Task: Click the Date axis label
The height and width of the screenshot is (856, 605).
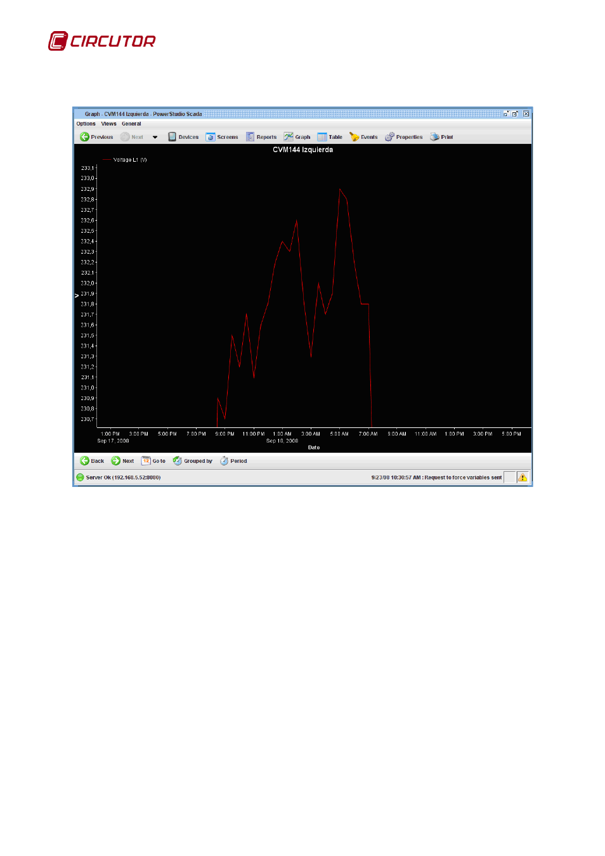Action: click(x=314, y=448)
